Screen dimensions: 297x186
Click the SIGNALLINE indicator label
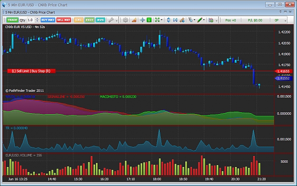[x=66, y=97]
